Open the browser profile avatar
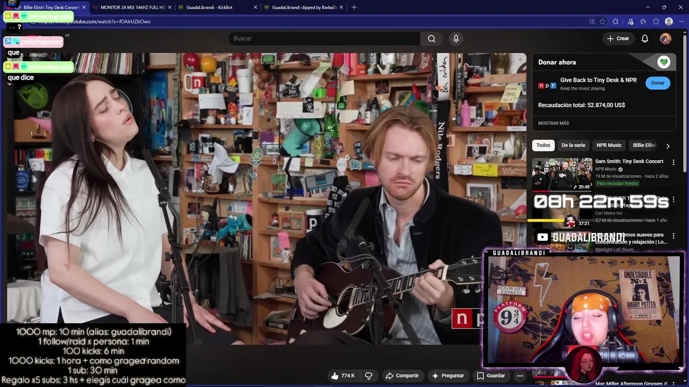Viewport: 689px width, 387px height. click(669, 21)
